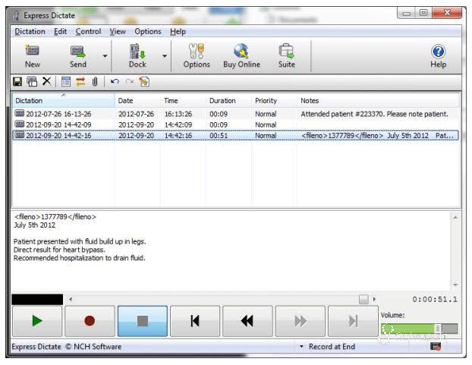Open the View menu
Viewport: 472px width, 365px height.
[118, 32]
